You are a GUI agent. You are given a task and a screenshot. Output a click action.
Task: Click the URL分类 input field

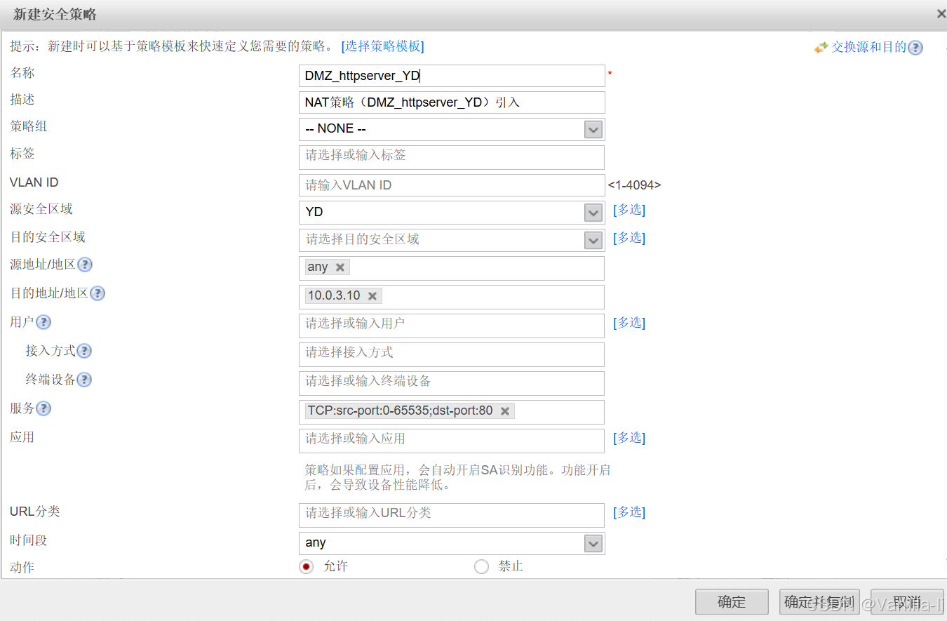coord(452,515)
